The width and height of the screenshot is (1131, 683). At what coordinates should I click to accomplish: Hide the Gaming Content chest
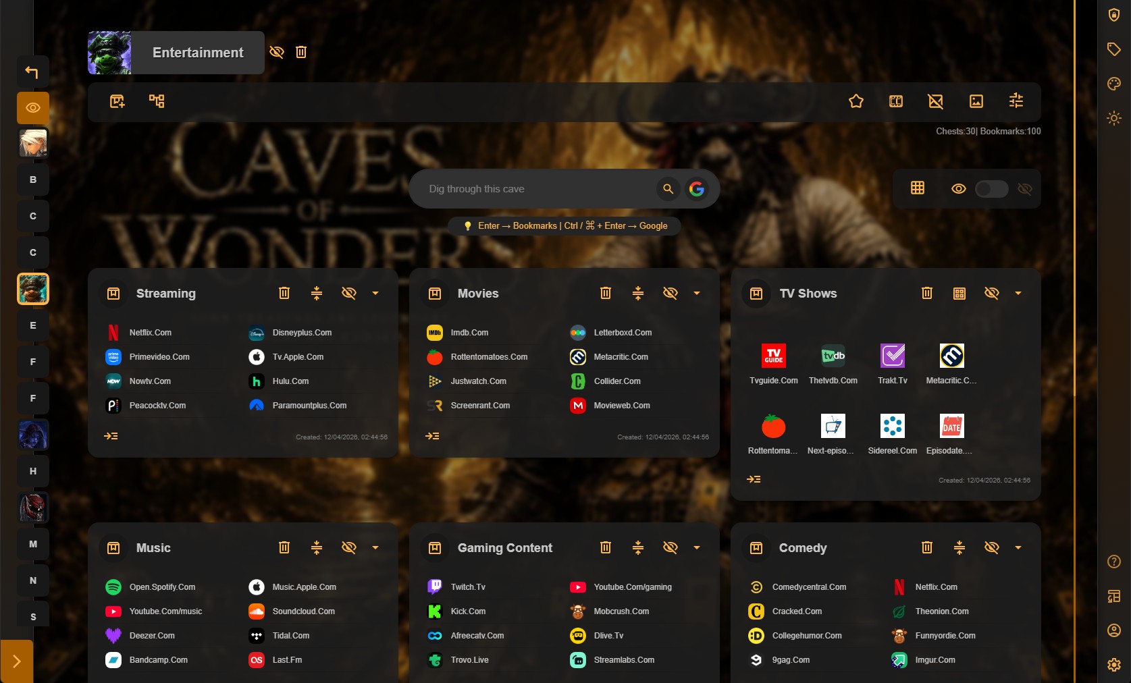(x=670, y=547)
